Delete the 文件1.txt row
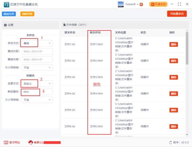 (x=173, y=44)
